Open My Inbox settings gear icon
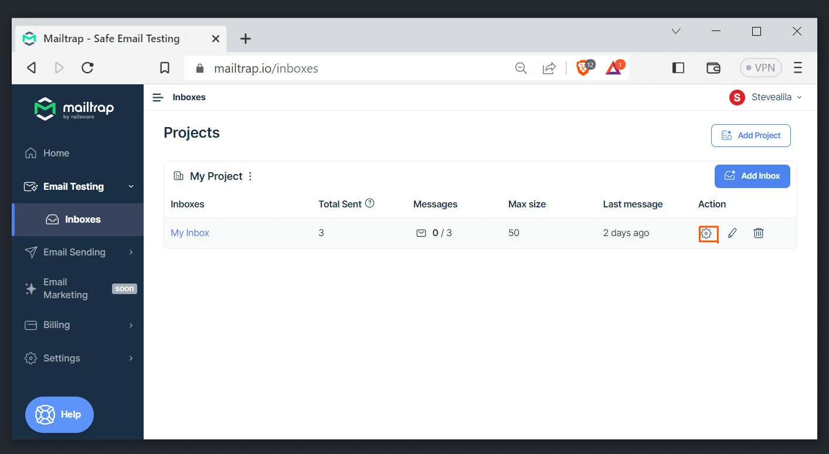The image size is (829, 454). [x=706, y=233]
